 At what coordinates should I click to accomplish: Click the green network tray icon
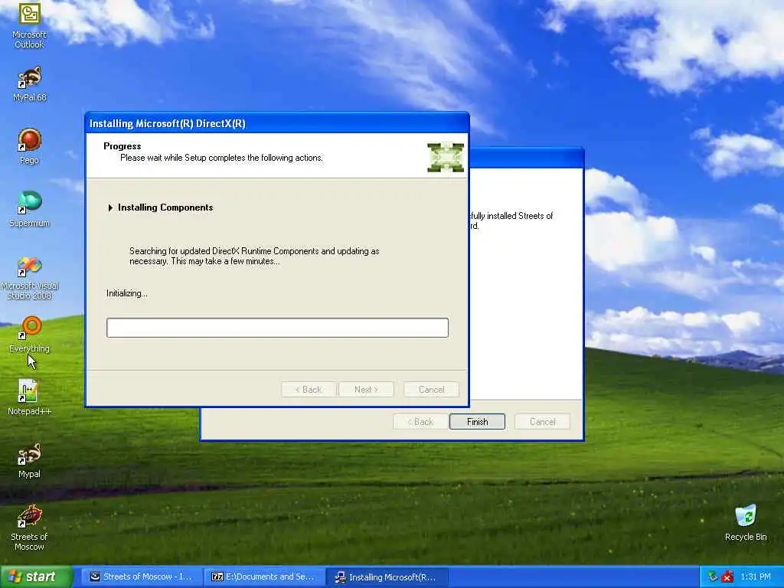[713, 577]
